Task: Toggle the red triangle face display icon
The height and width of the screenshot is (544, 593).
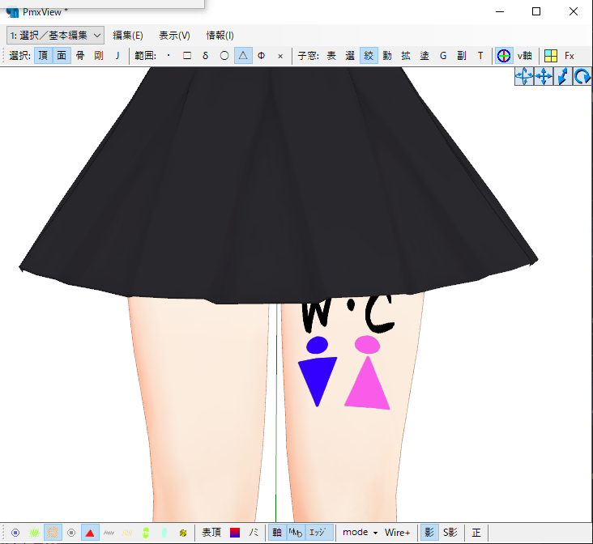Action: [x=90, y=533]
